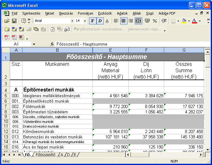Open the Help question mark icon
This screenshot has height=165, width=212.
click(23, 21)
